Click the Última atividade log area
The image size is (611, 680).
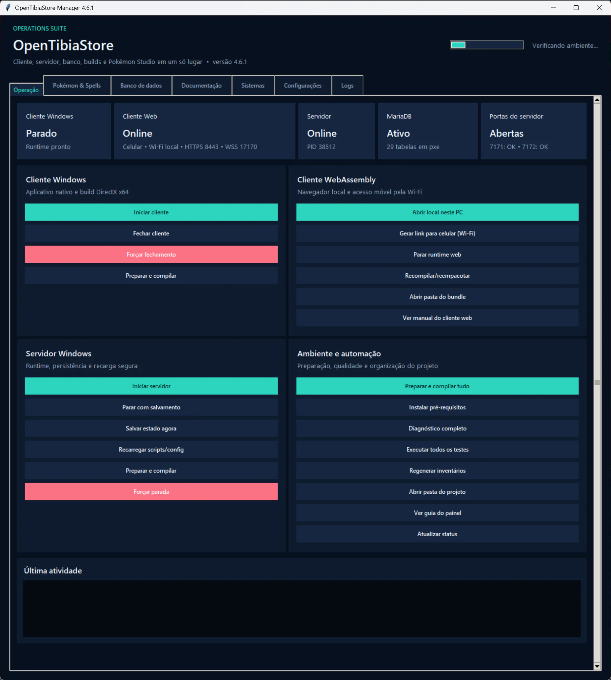pyautogui.click(x=302, y=609)
